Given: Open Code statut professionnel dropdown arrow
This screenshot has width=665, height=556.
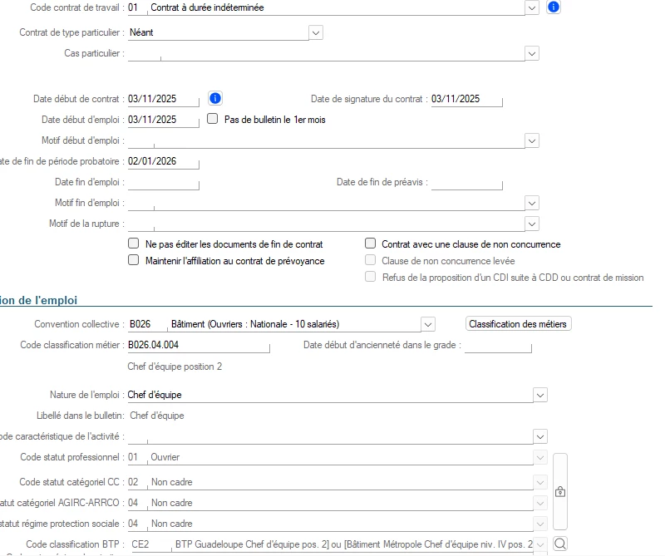Looking at the screenshot, I should click(x=540, y=458).
